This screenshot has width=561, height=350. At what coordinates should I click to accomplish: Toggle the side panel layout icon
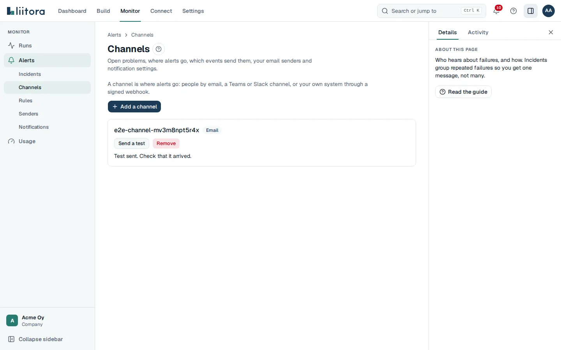tap(531, 11)
